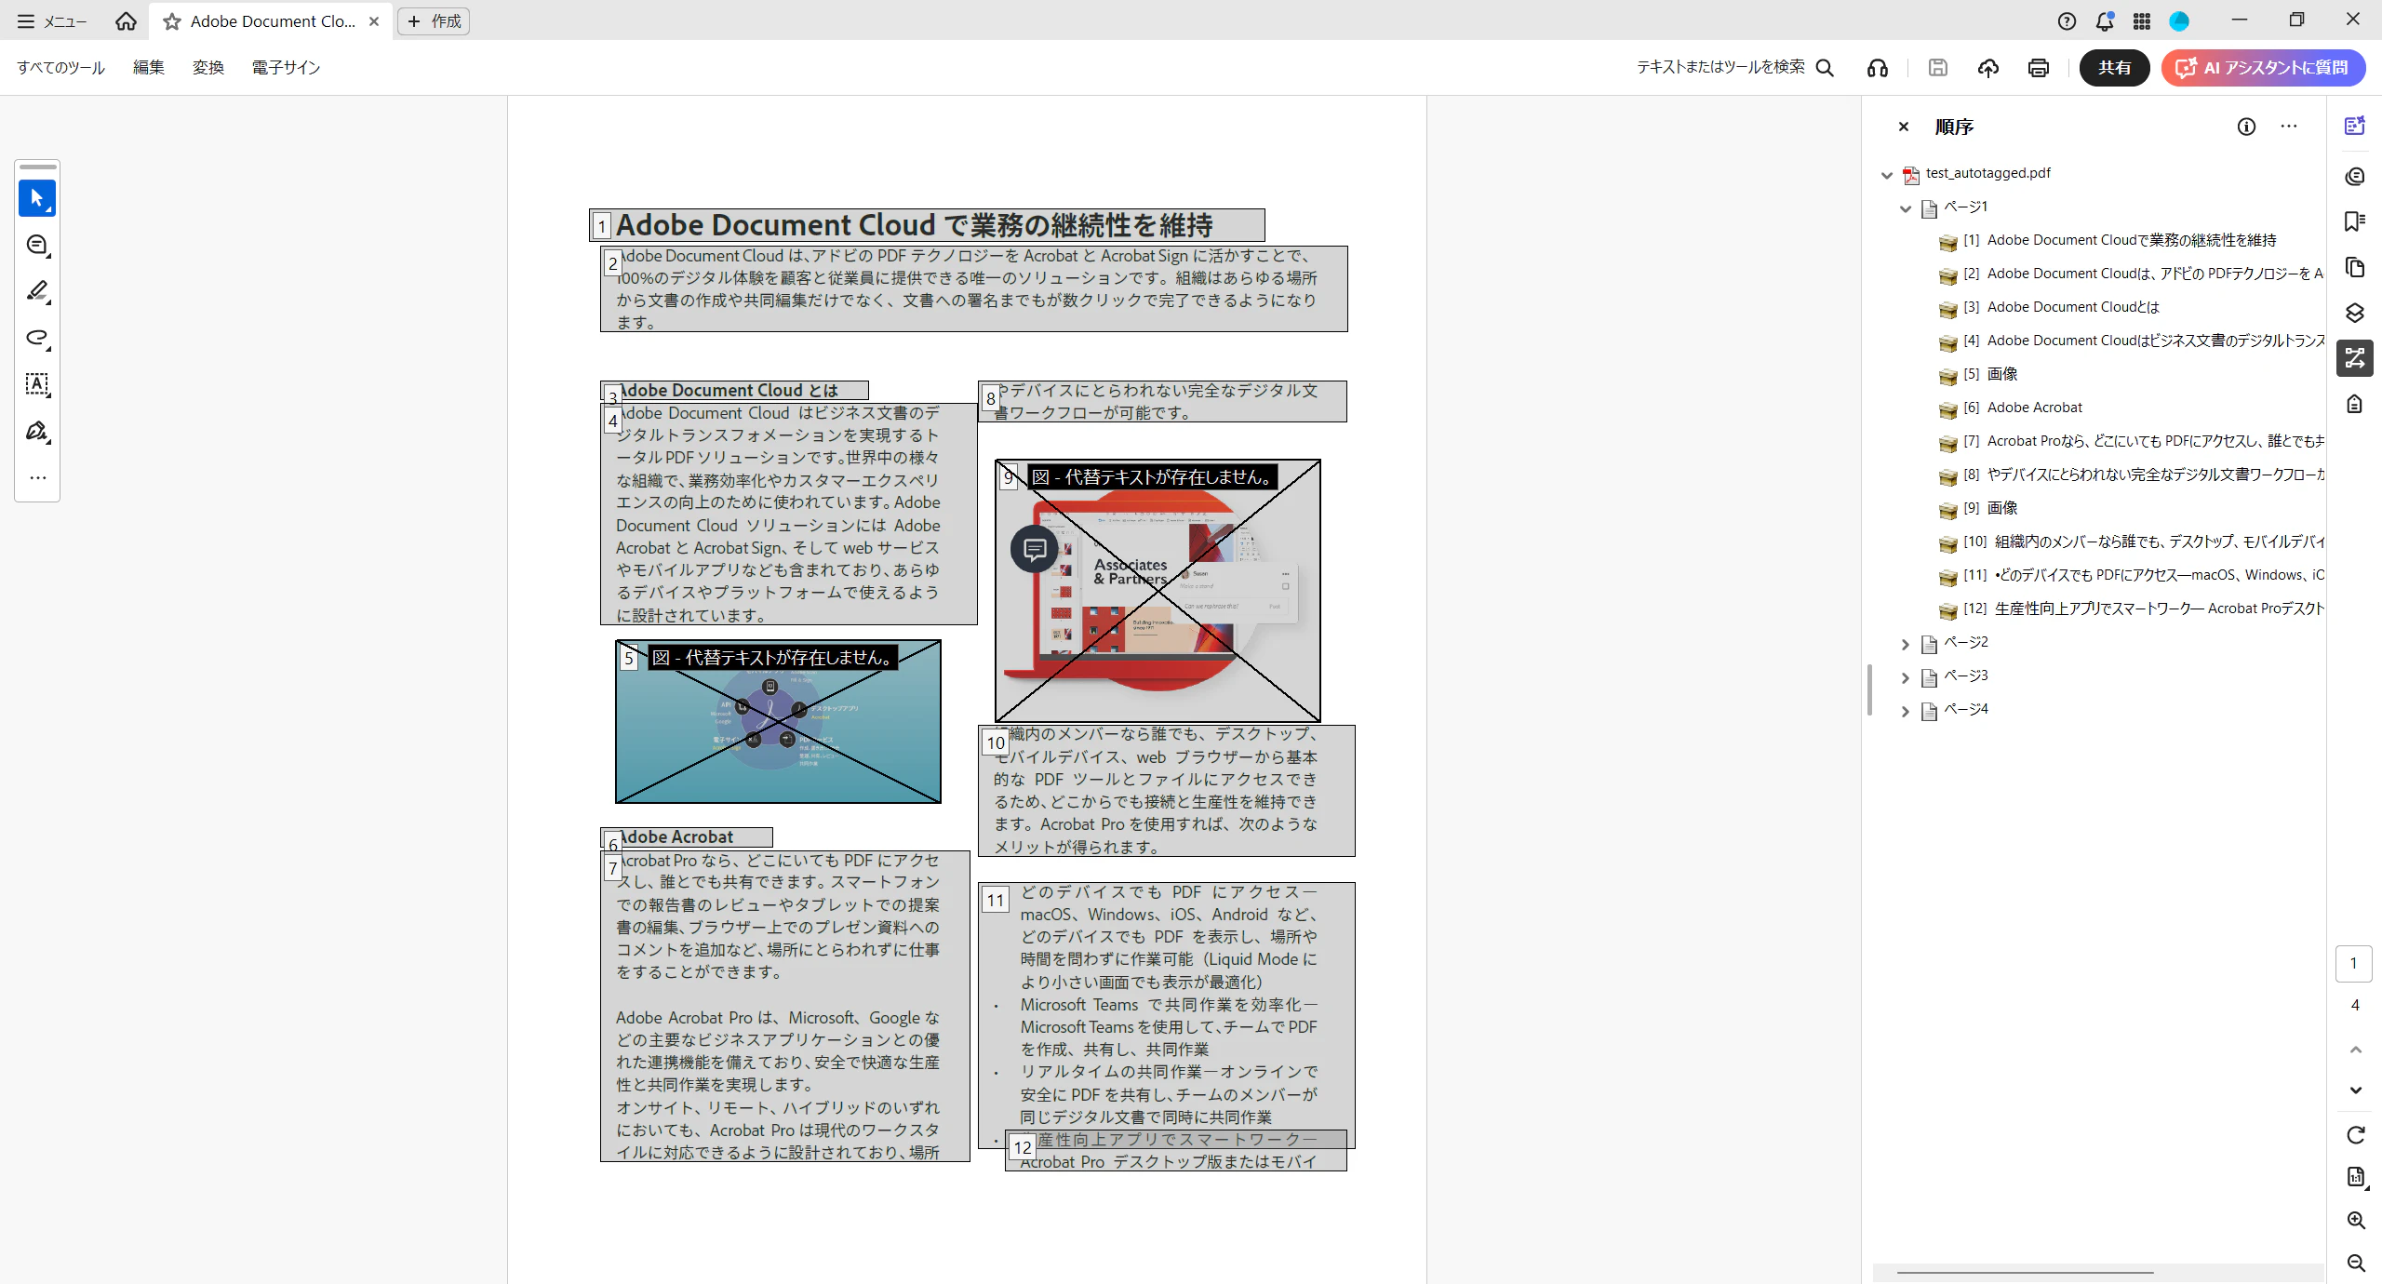Switch to the Adobe Document Clo... tab
2382x1284 pixels.
[x=269, y=21]
